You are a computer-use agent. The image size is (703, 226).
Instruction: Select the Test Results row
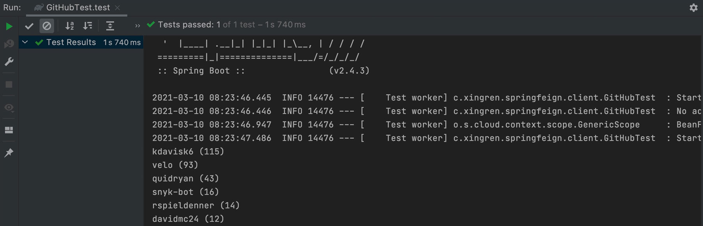coord(71,42)
